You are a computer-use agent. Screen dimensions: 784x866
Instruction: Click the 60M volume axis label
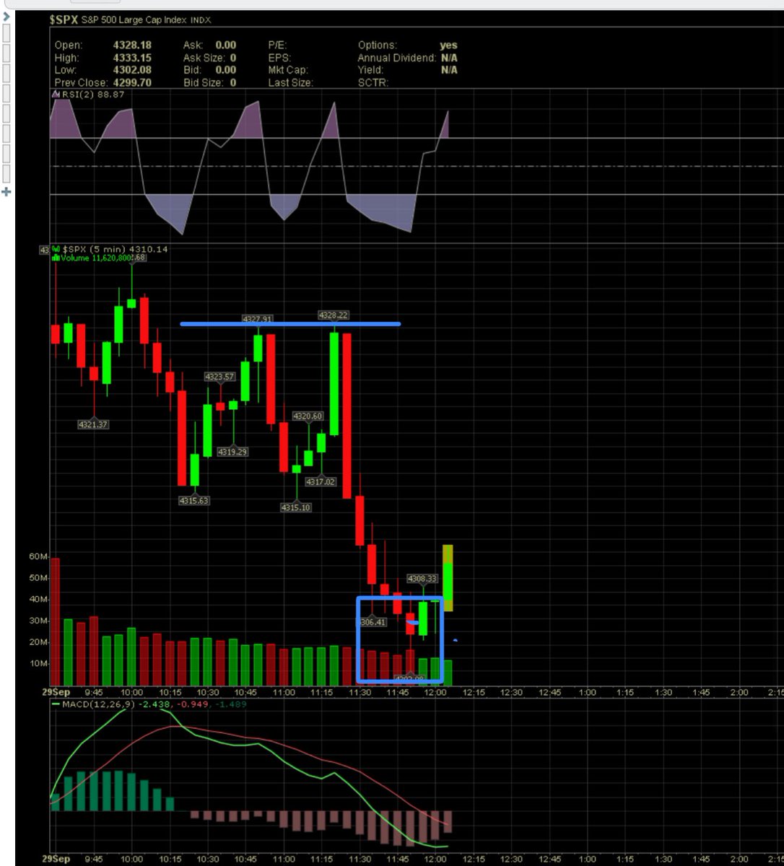pos(40,556)
